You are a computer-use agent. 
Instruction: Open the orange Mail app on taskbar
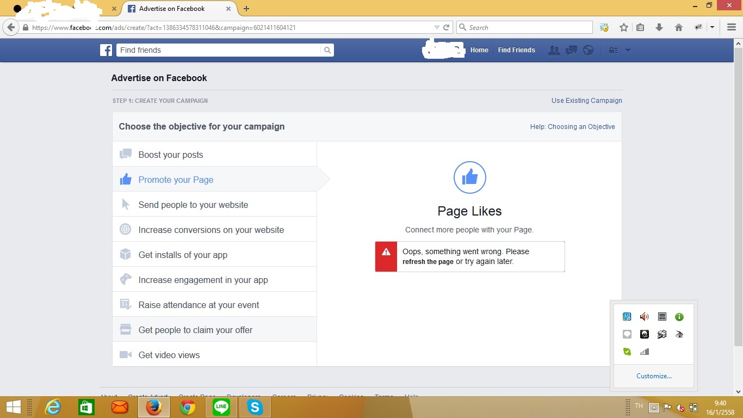[120, 407]
